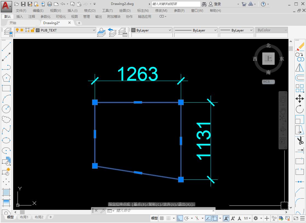306x223 pixels.
Task: Pick the Revision Cloud tool
Action: coord(6,119)
